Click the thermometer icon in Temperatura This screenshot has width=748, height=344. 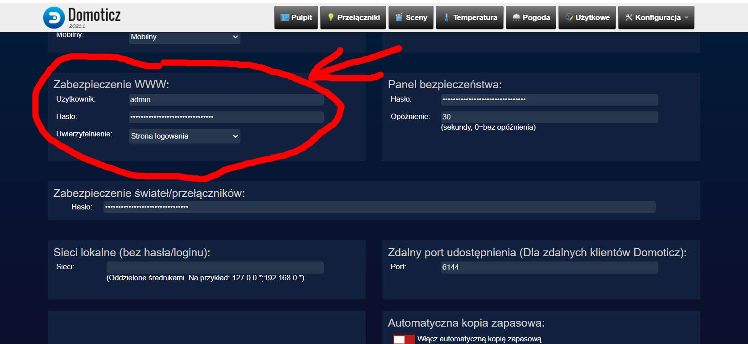[x=446, y=17]
